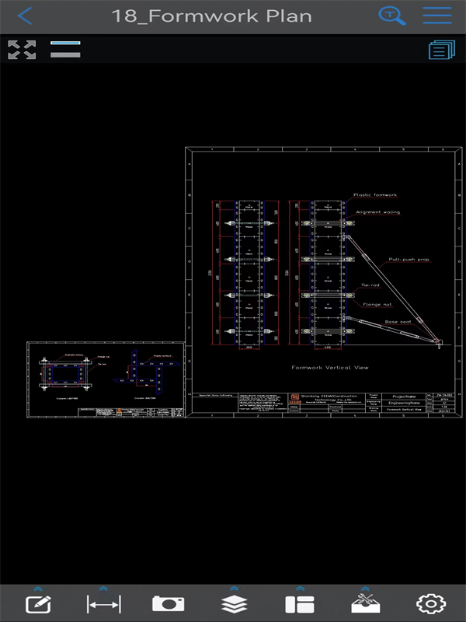Expand the arrow above the edit pencil tool
This screenshot has height=622, width=466.
pyautogui.click(x=37, y=589)
